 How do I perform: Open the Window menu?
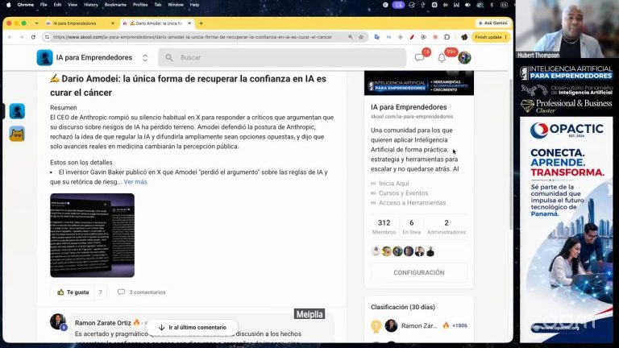pyautogui.click(x=175, y=5)
